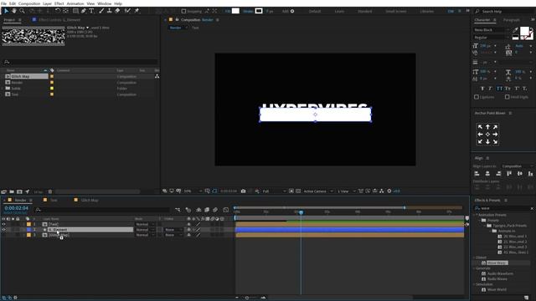
Task: Hide the Element layer eye
Action: [3, 230]
